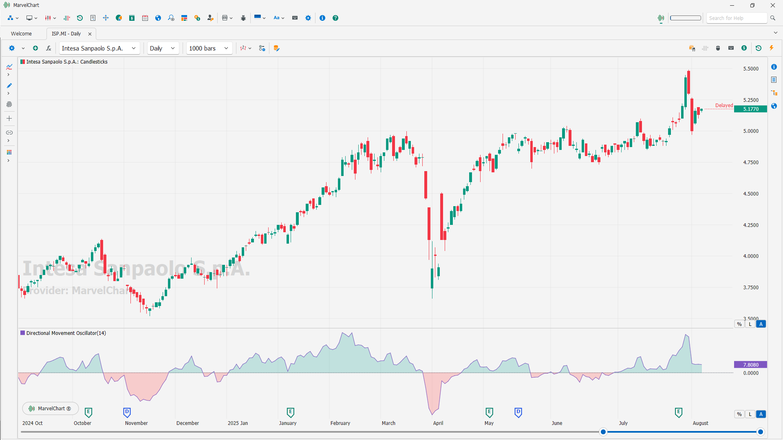
Task: Toggle percent scale on price pane
Action: click(739, 324)
